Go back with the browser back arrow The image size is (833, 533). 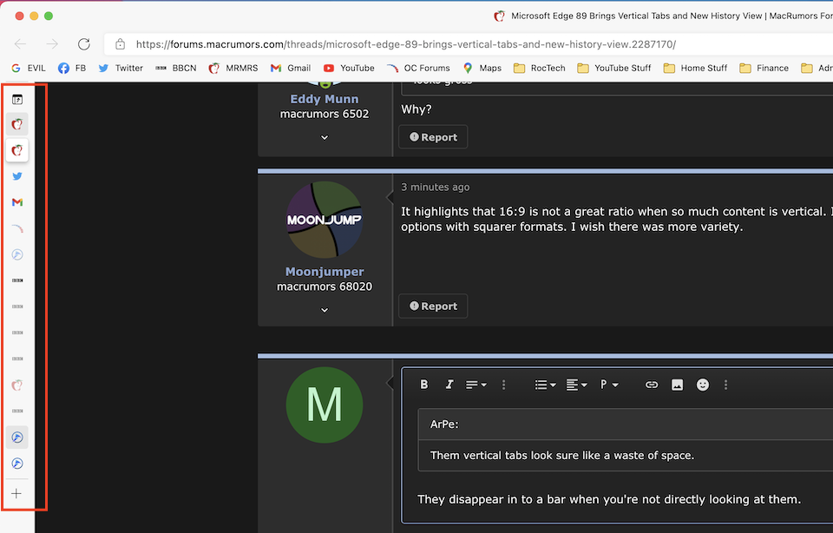[20, 44]
